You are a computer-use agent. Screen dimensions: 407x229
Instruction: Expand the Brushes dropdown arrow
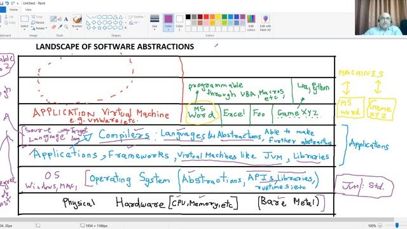coord(77,29)
